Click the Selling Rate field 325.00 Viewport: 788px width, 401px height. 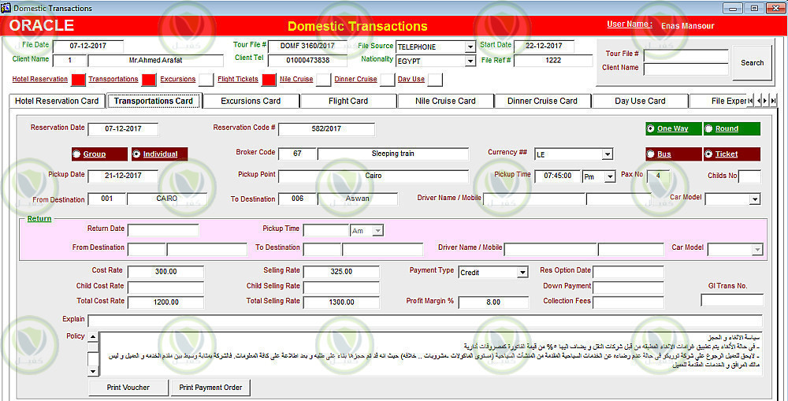[341, 272]
